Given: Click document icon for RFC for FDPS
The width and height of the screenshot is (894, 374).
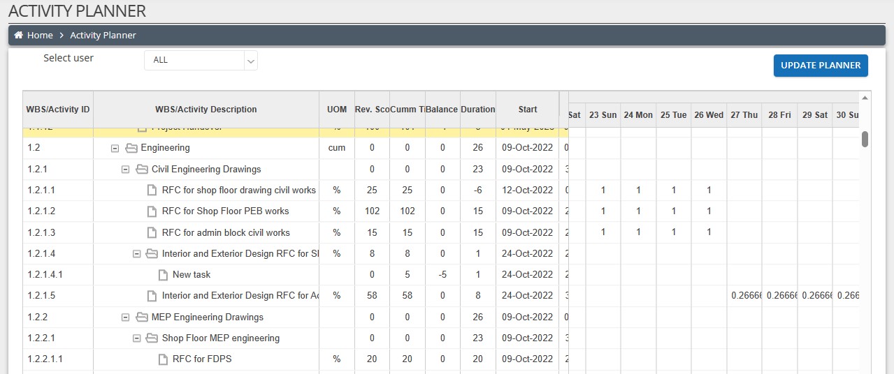Looking at the screenshot, I should click(x=163, y=359).
